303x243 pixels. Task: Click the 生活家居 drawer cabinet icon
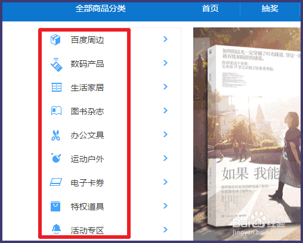click(x=57, y=88)
